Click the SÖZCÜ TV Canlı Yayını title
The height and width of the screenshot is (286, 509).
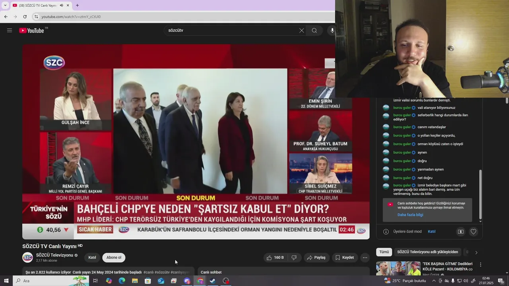(49, 246)
